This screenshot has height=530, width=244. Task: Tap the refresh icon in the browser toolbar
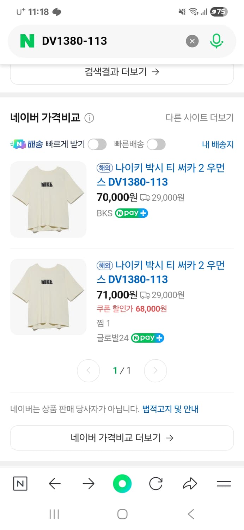(x=156, y=483)
